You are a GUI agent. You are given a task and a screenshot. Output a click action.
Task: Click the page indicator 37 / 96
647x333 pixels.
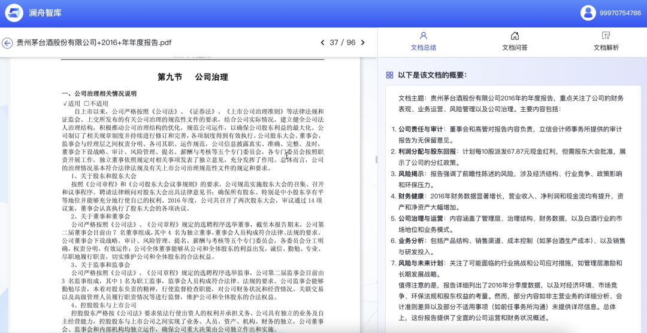pyautogui.click(x=343, y=42)
